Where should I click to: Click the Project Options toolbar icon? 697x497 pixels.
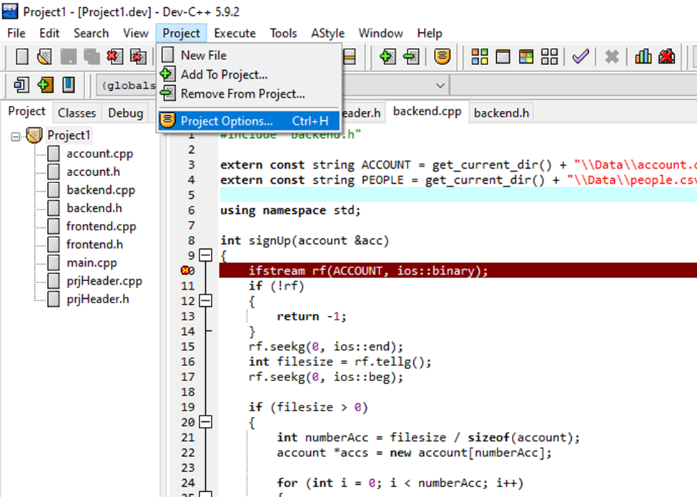442,57
